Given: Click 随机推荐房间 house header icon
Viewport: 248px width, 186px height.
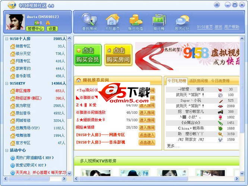Looking at the screenshot, I should point(79,80).
